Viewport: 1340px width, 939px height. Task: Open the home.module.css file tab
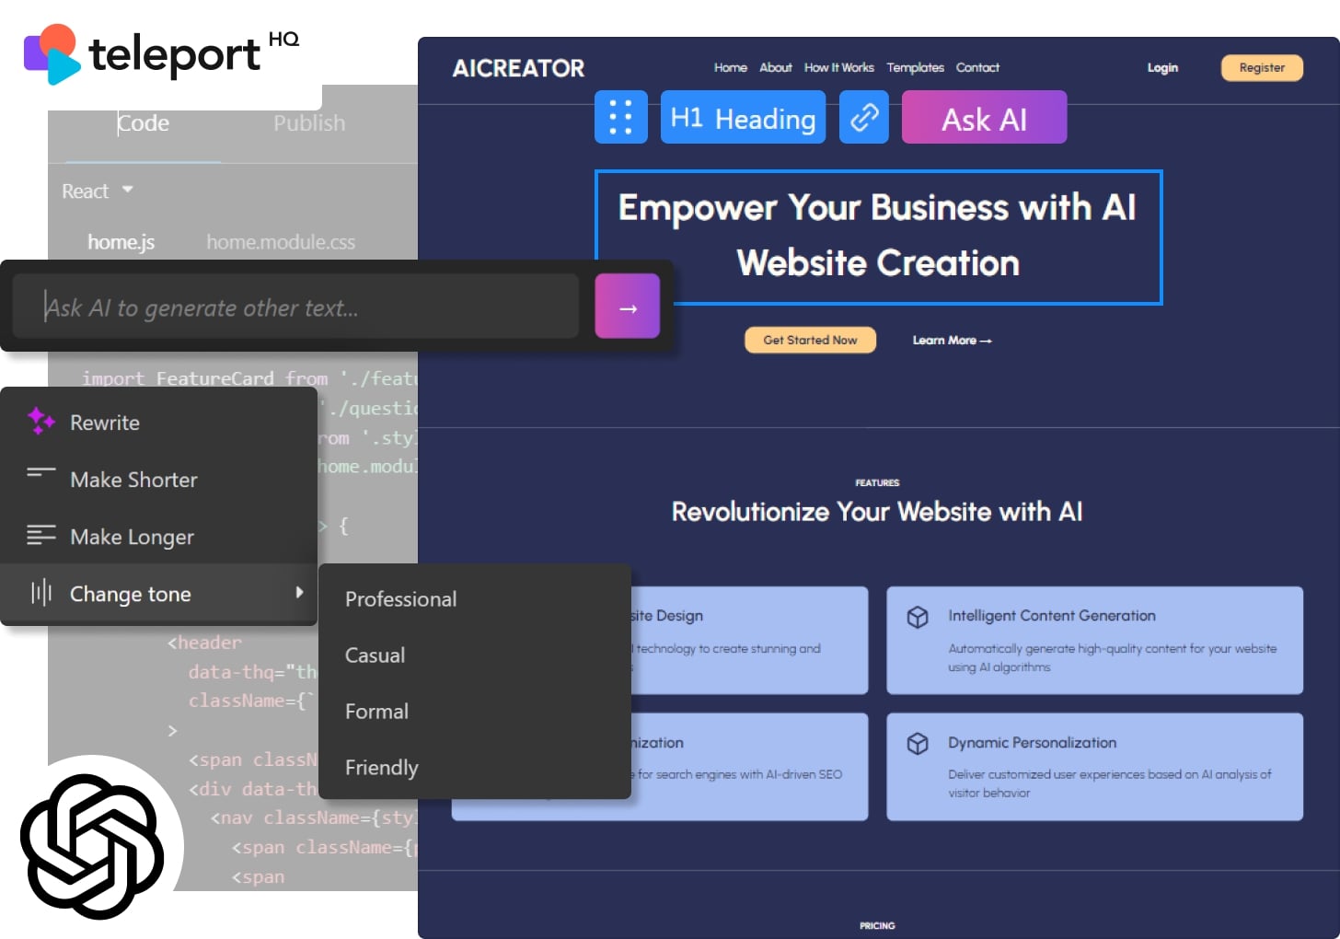[x=281, y=242]
